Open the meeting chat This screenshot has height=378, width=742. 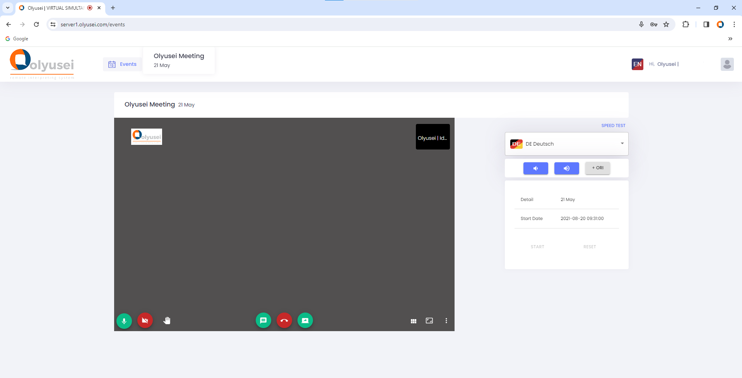[x=263, y=321]
